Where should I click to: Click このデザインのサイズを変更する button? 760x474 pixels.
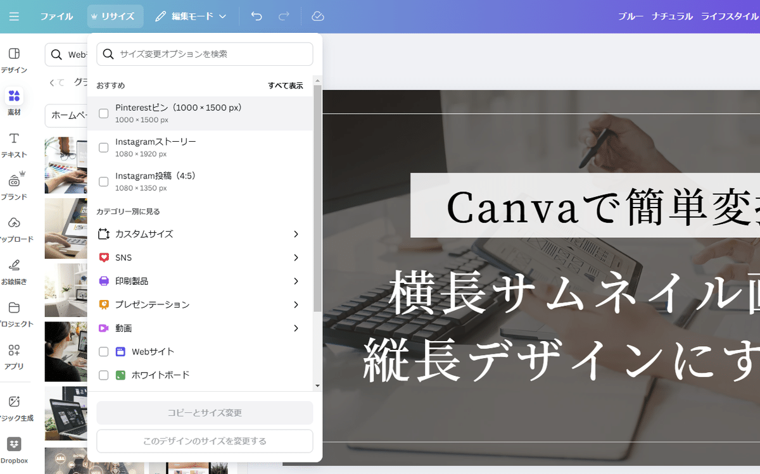coord(205,441)
